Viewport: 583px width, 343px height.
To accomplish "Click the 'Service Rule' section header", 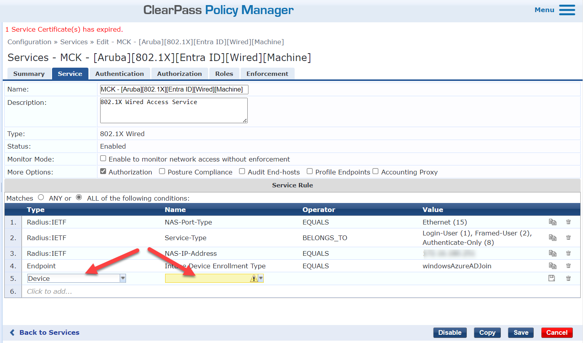I will coord(292,185).
